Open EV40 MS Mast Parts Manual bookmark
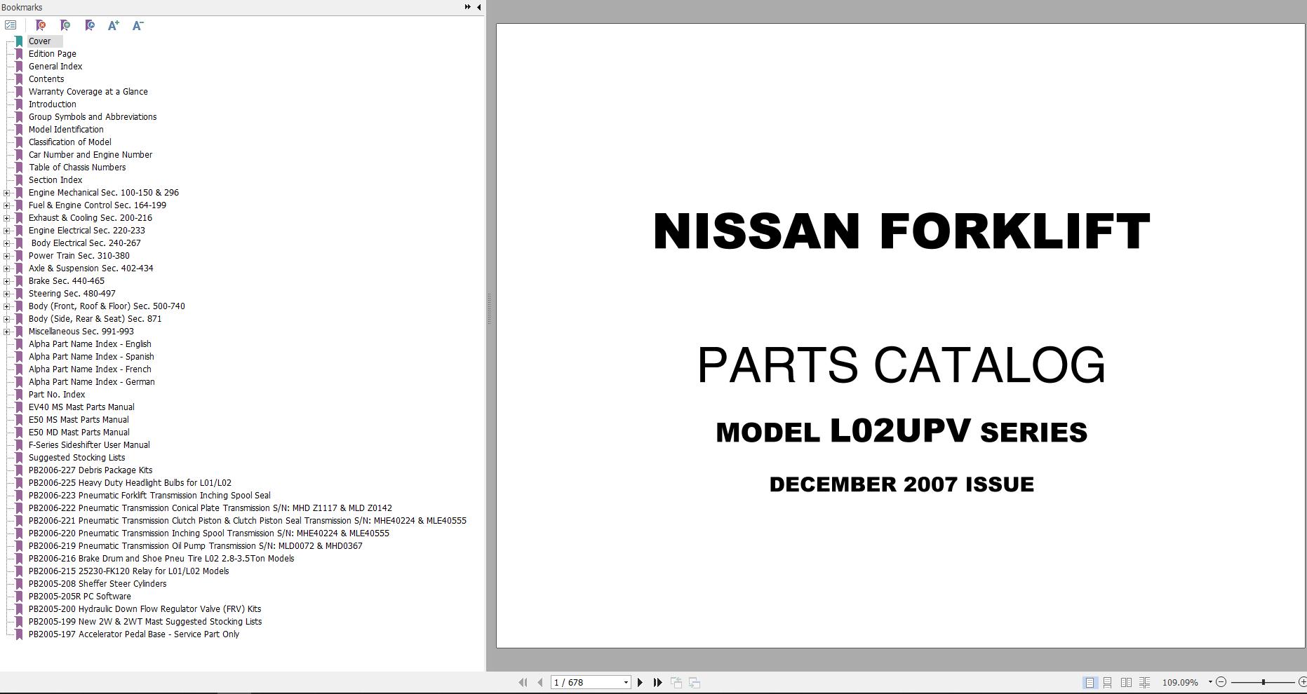 (81, 407)
